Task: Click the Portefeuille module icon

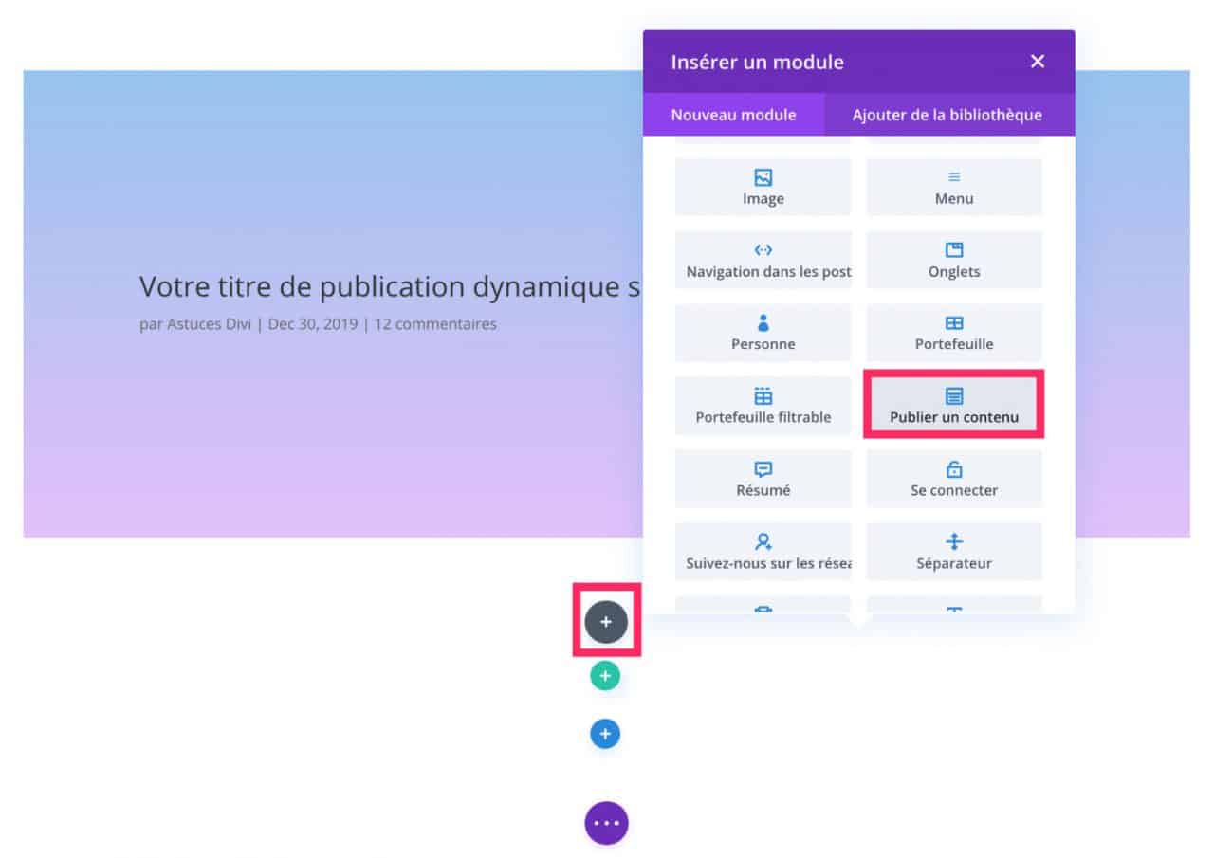Action: (x=953, y=333)
